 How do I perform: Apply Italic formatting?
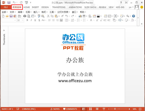click(x=31, y=20)
